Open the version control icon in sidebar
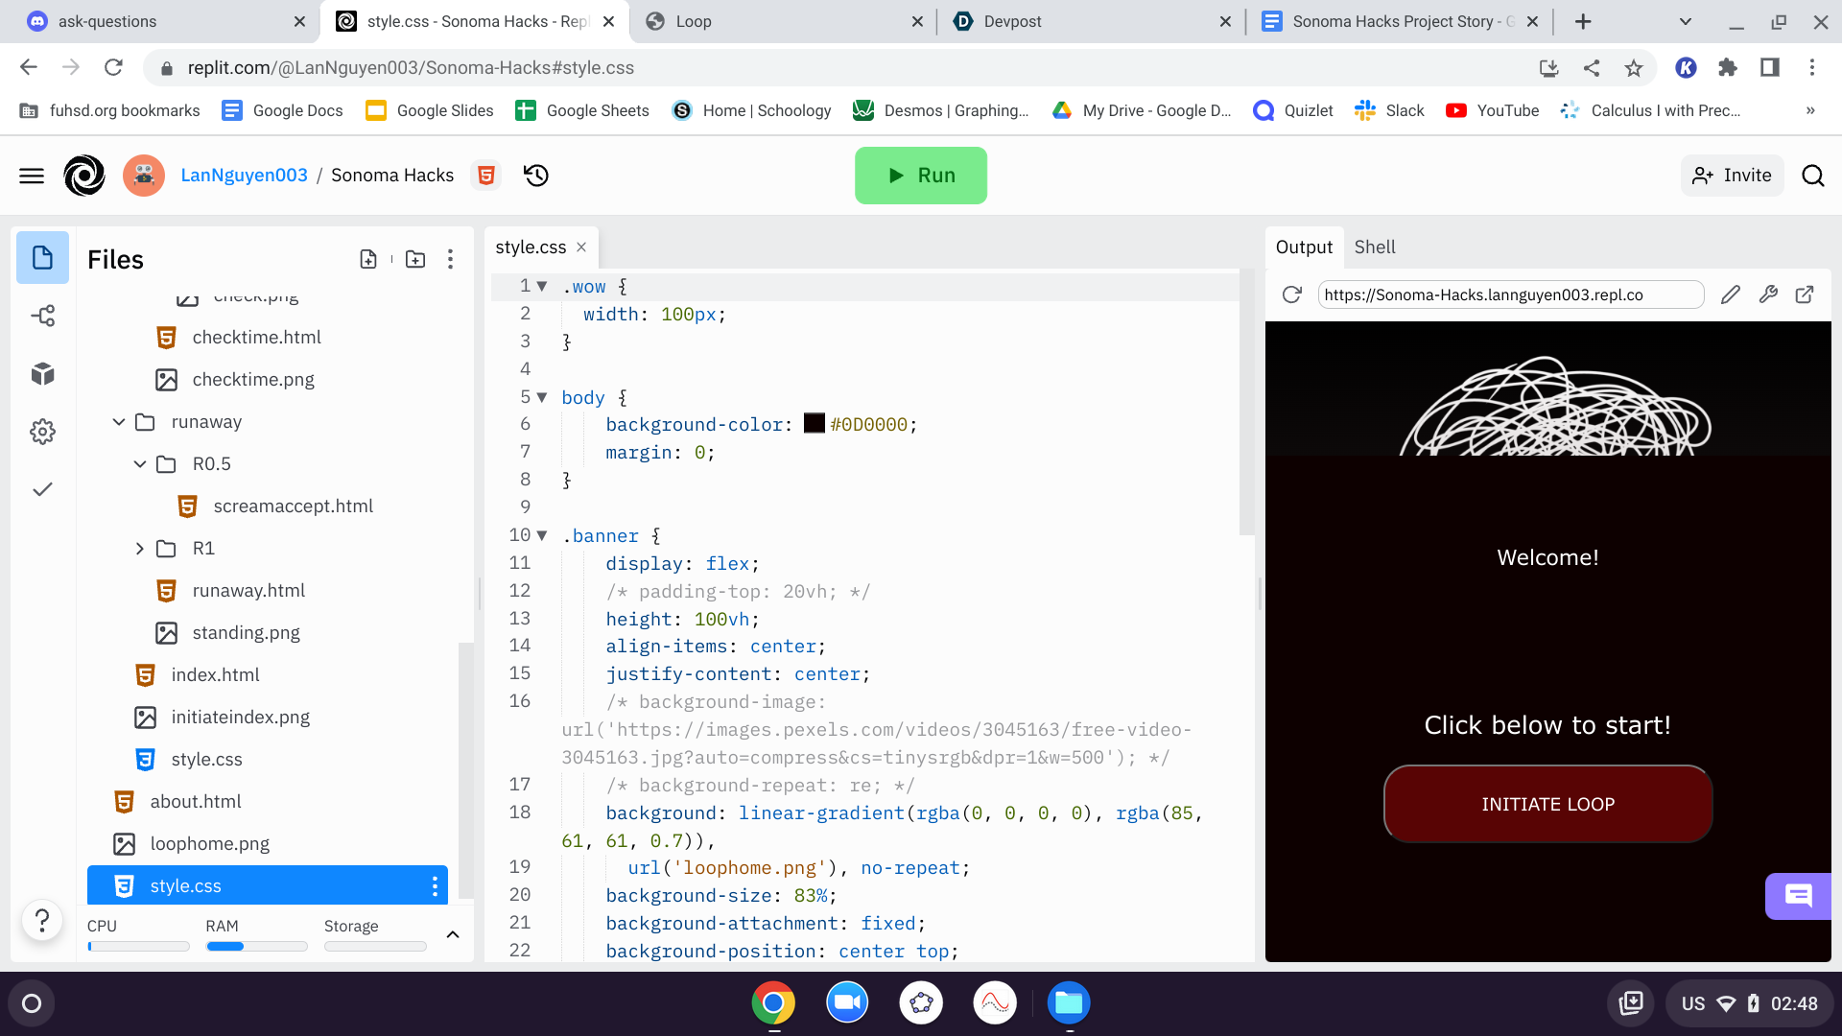The image size is (1842, 1036). 42,316
